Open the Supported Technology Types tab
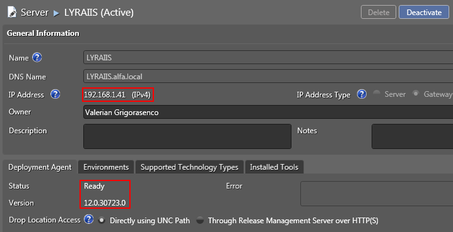This screenshot has height=232, width=453. [189, 167]
